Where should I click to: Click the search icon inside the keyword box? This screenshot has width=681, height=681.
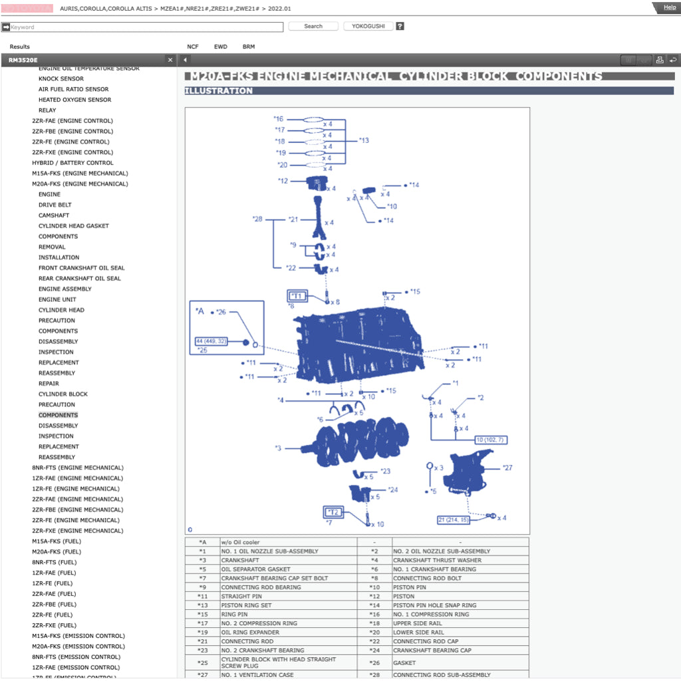tap(7, 27)
